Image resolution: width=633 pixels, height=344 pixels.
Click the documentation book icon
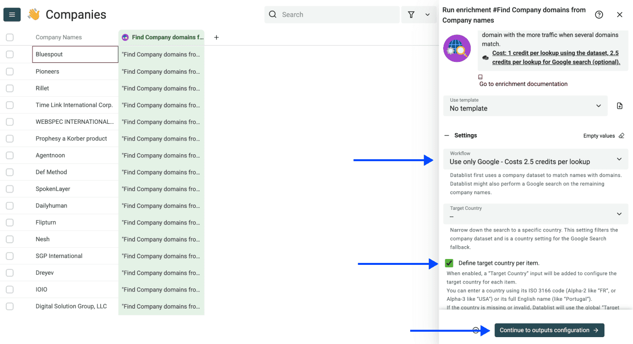coord(481,77)
